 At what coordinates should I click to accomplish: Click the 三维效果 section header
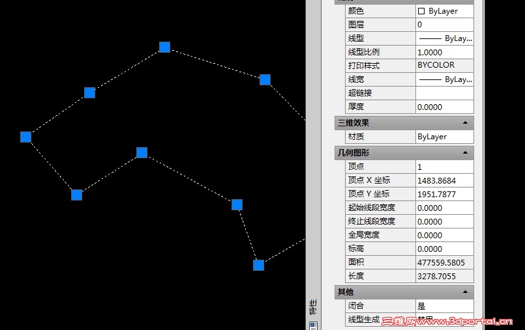coord(404,123)
